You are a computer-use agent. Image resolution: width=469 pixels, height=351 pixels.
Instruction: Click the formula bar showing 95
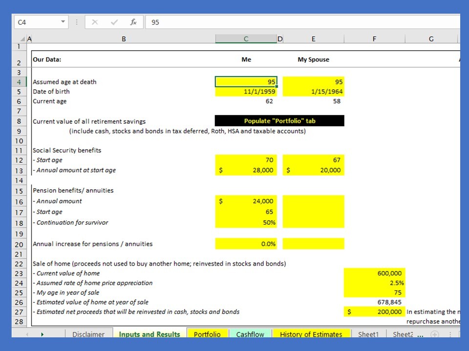[x=303, y=22]
